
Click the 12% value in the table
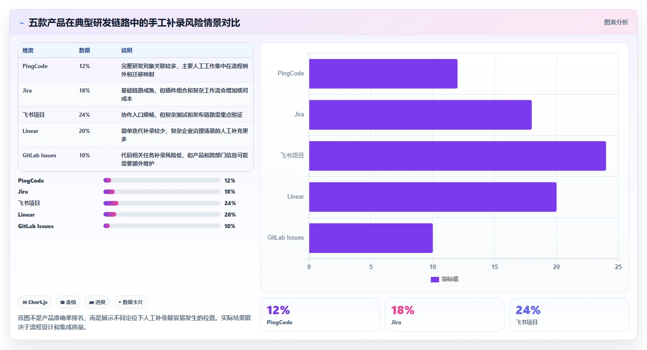pos(85,66)
